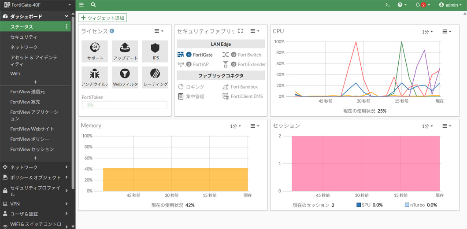Select セキュリティ dashboard in sidebar
This screenshot has width=467, height=229.
(24, 37)
